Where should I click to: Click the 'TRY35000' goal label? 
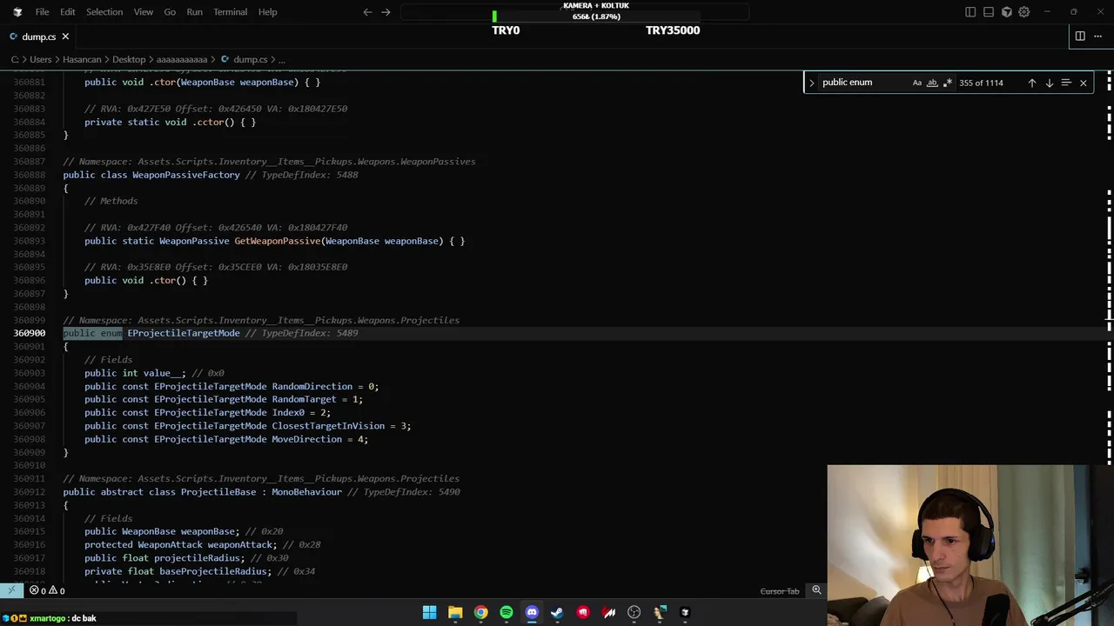673,30
